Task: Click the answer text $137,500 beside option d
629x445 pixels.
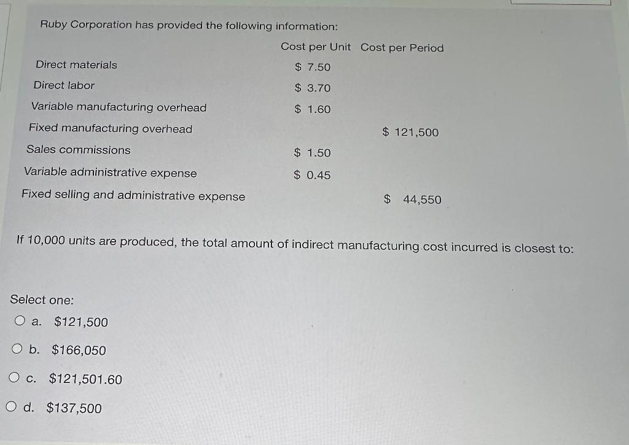Action: (75, 408)
